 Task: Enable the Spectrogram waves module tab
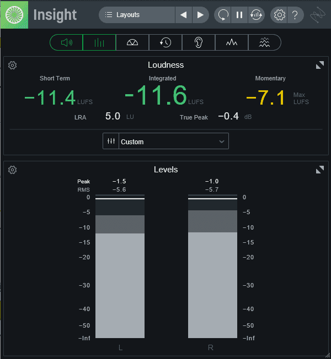tap(264, 42)
